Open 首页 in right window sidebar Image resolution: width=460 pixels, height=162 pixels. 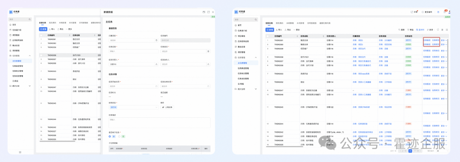tap(239, 25)
